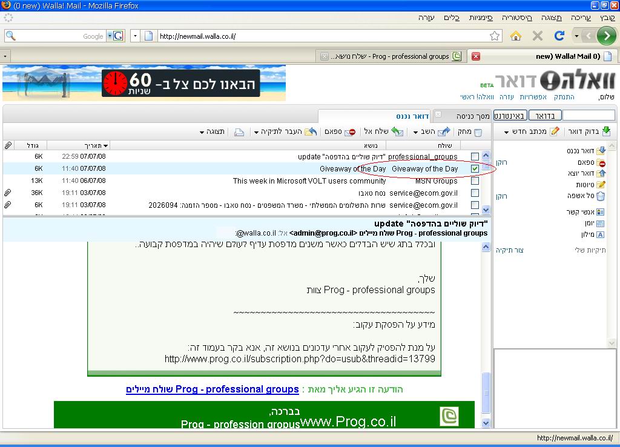620x447 pixels.
Task: Uncheck the Giveaway of the Day checkbox
Action: point(475,168)
